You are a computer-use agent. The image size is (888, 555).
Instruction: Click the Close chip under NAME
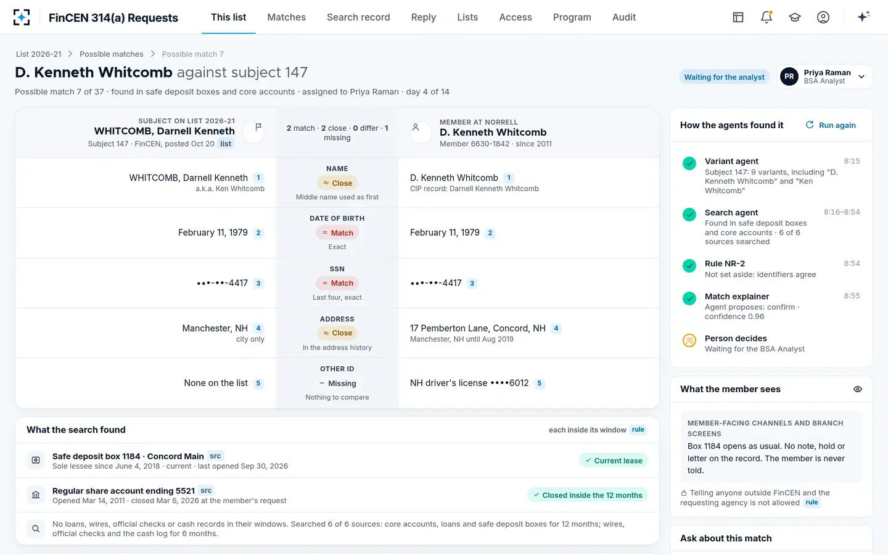click(x=337, y=183)
